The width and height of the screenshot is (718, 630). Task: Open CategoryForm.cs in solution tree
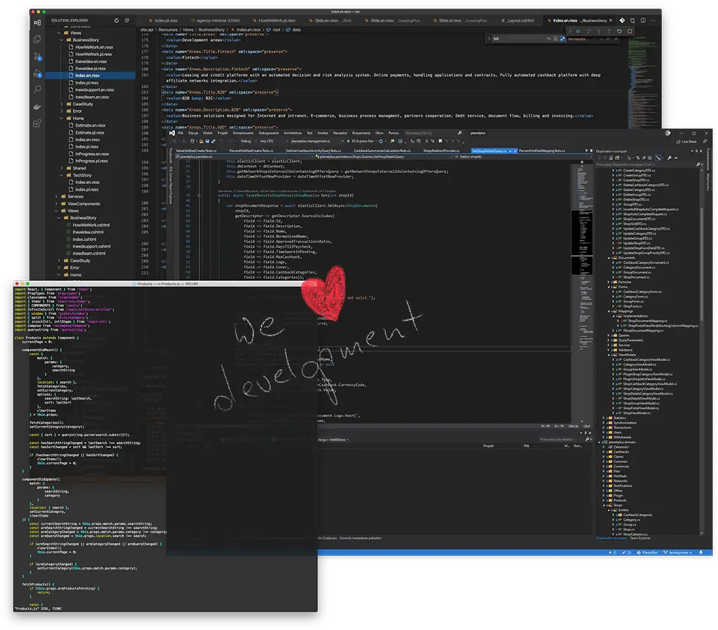click(634, 296)
